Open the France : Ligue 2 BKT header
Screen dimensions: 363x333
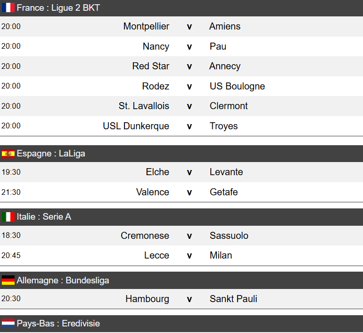58,8
